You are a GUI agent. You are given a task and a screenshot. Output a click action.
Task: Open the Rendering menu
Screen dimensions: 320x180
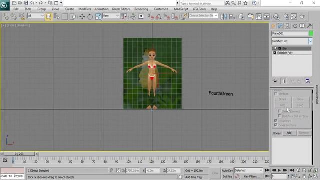141,9
